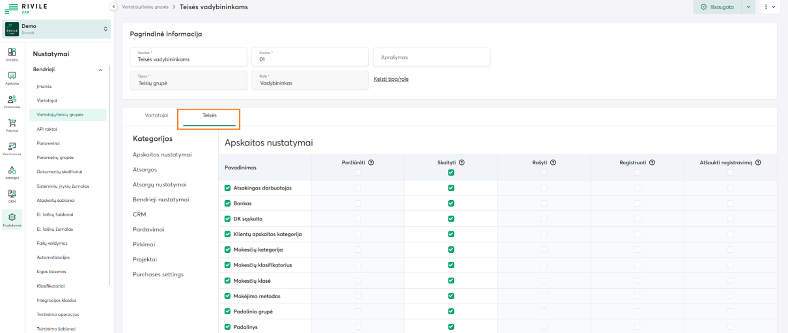Viewport: 788px width, 333px height.
Task: Collapse the Bendrieji settings section
Action: pyautogui.click(x=100, y=70)
